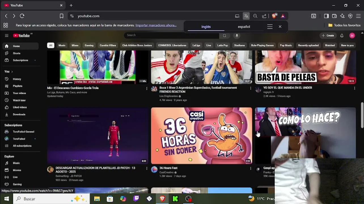Image resolution: width=364 pixels, height=204 pixels.
Task: Go to Home in sidebar
Action: point(20,46)
